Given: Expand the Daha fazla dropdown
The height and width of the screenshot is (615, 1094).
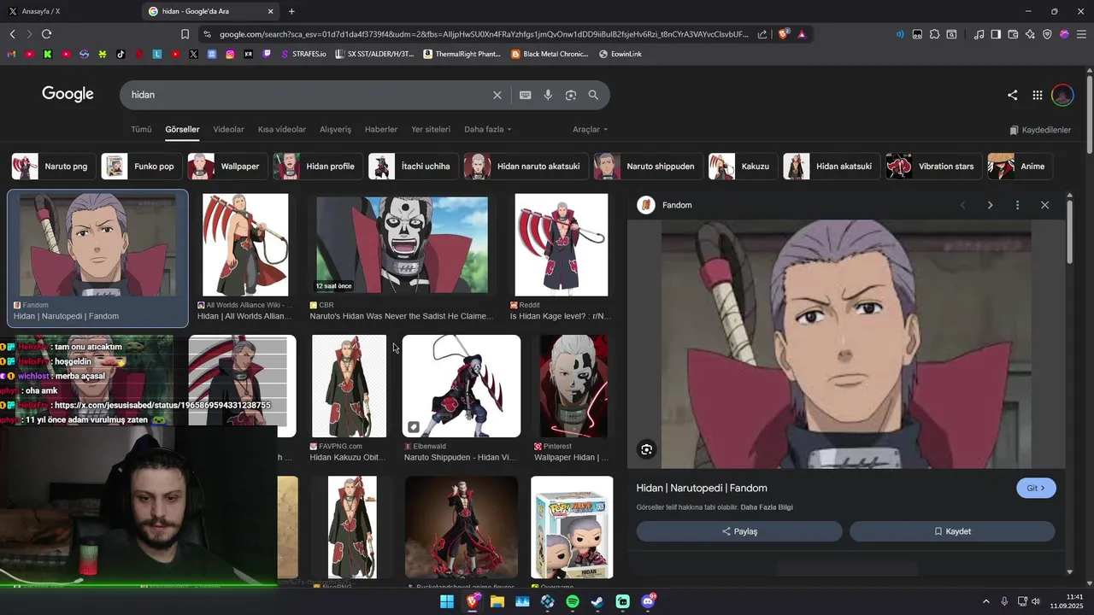Looking at the screenshot, I should pyautogui.click(x=488, y=130).
